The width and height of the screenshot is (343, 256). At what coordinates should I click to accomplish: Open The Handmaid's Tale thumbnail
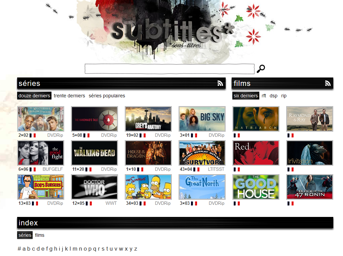click(x=94, y=119)
